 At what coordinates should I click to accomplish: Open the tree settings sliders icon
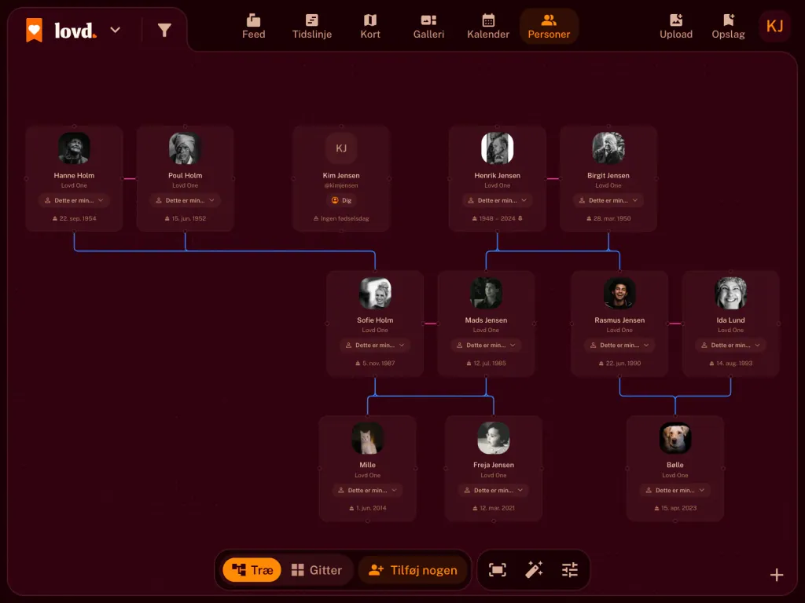(570, 570)
